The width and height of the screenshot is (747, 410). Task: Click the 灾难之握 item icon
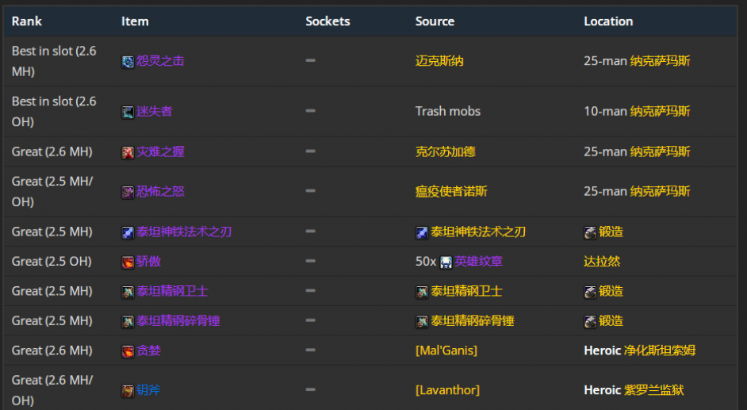click(x=128, y=153)
